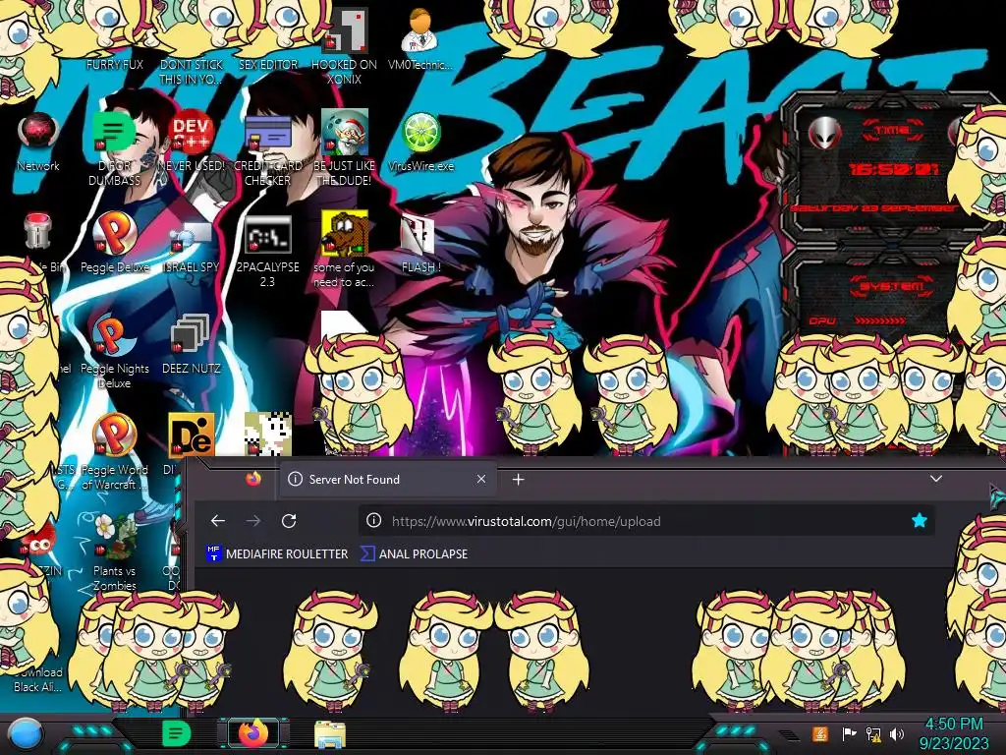Open the volume speaker tray icon

point(897,733)
